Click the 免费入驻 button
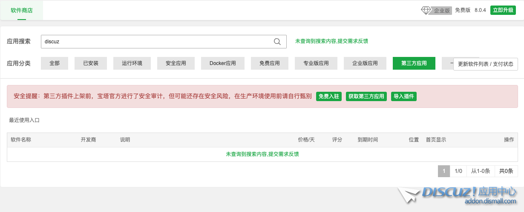 point(329,96)
